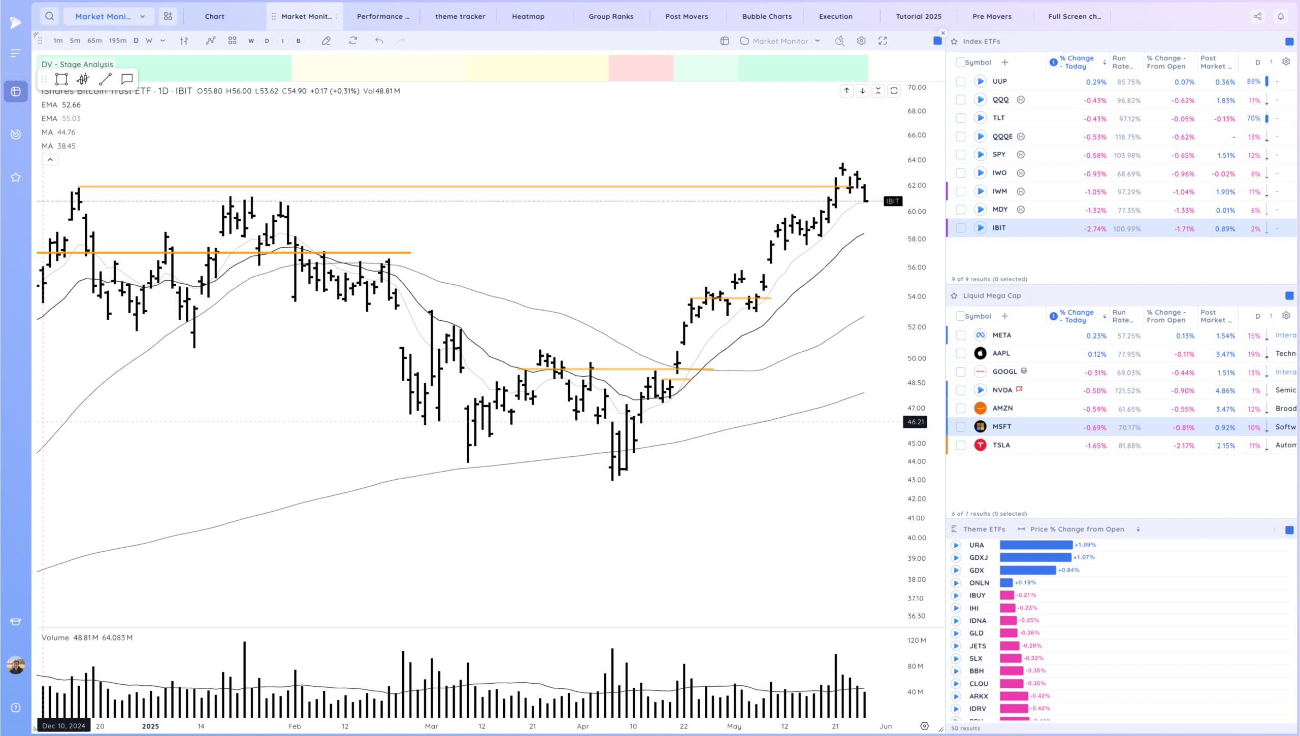Toggle fullscreen chart expand icon

tap(883, 41)
